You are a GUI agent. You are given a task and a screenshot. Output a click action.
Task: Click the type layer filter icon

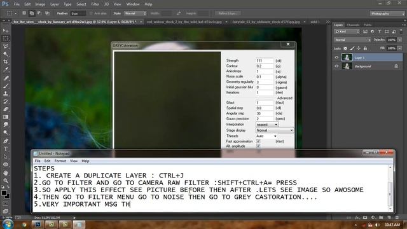click(380, 31)
